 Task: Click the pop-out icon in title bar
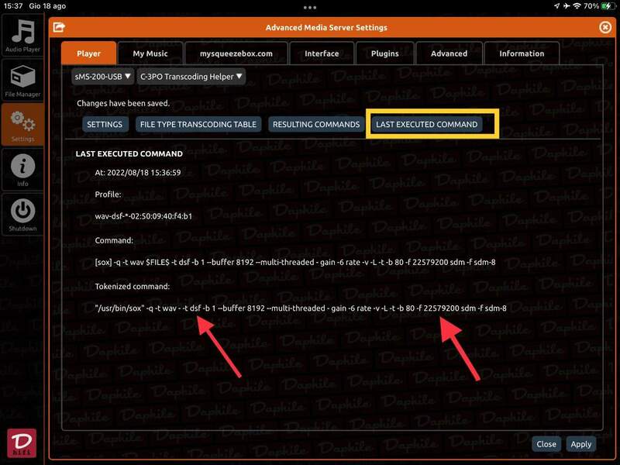(x=59, y=28)
